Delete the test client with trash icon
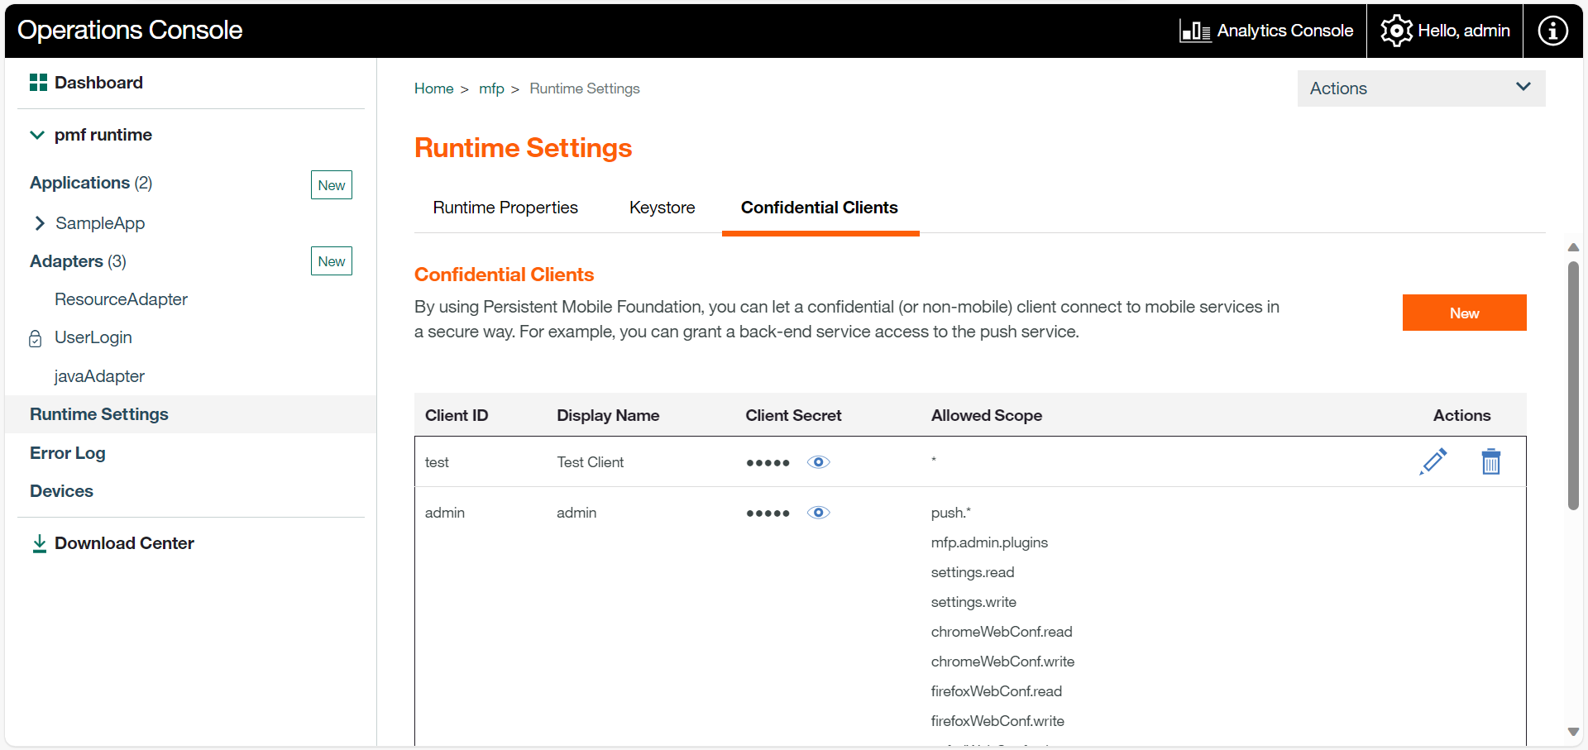The image size is (1588, 750). 1490,461
